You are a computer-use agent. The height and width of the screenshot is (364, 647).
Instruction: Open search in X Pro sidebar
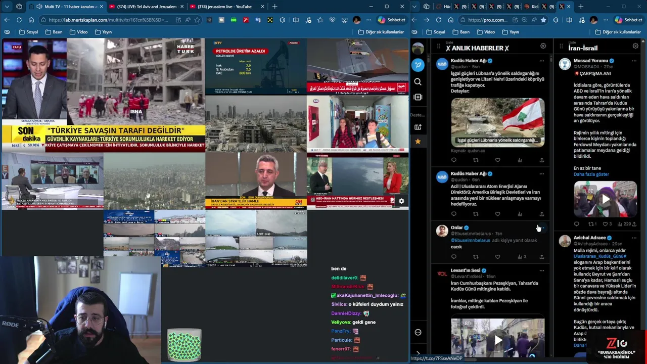coord(418,81)
